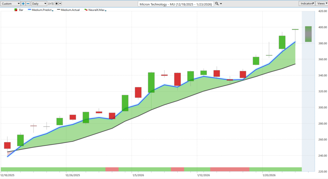
Task: Click the 220.00 price axis label
Action: [x=323, y=171]
